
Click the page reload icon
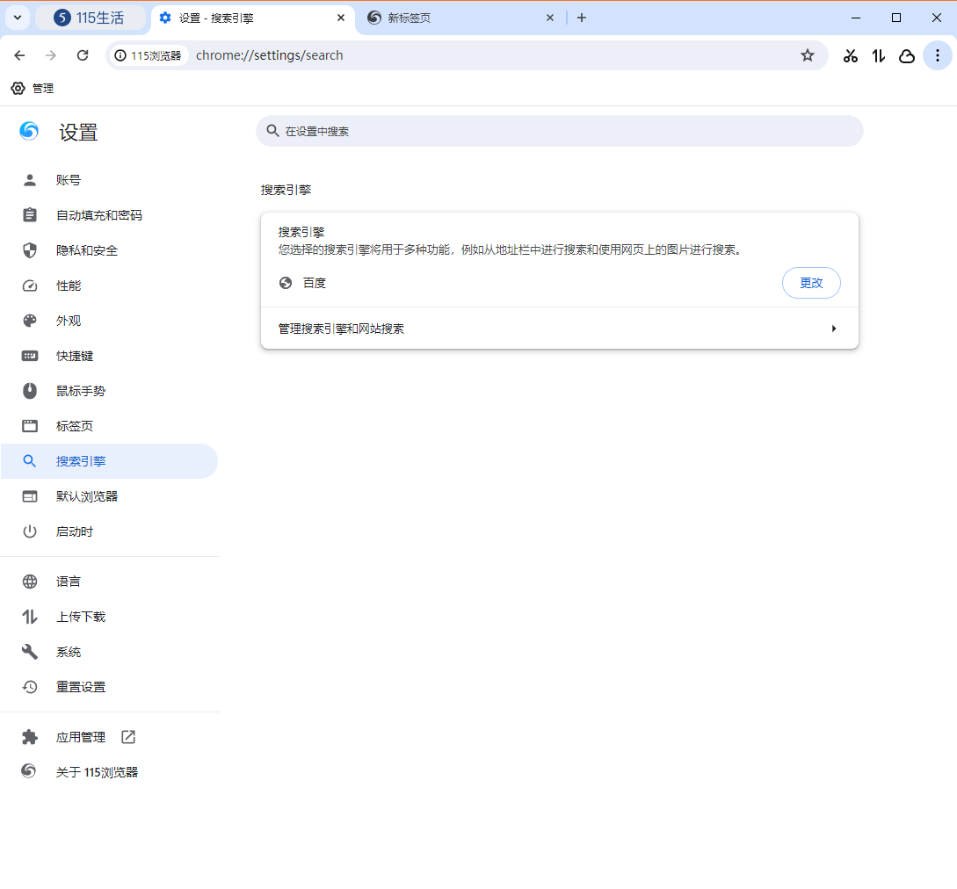click(x=82, y=55)
